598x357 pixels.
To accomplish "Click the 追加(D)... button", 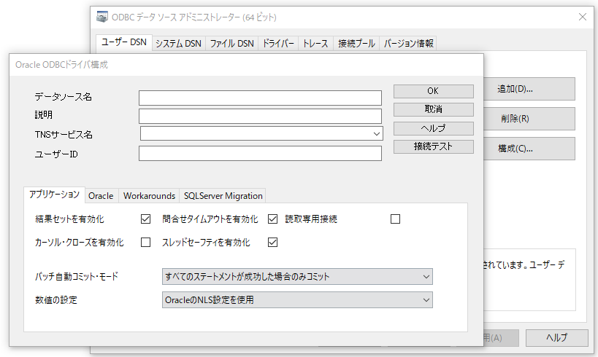I will [x=529, y=89].
